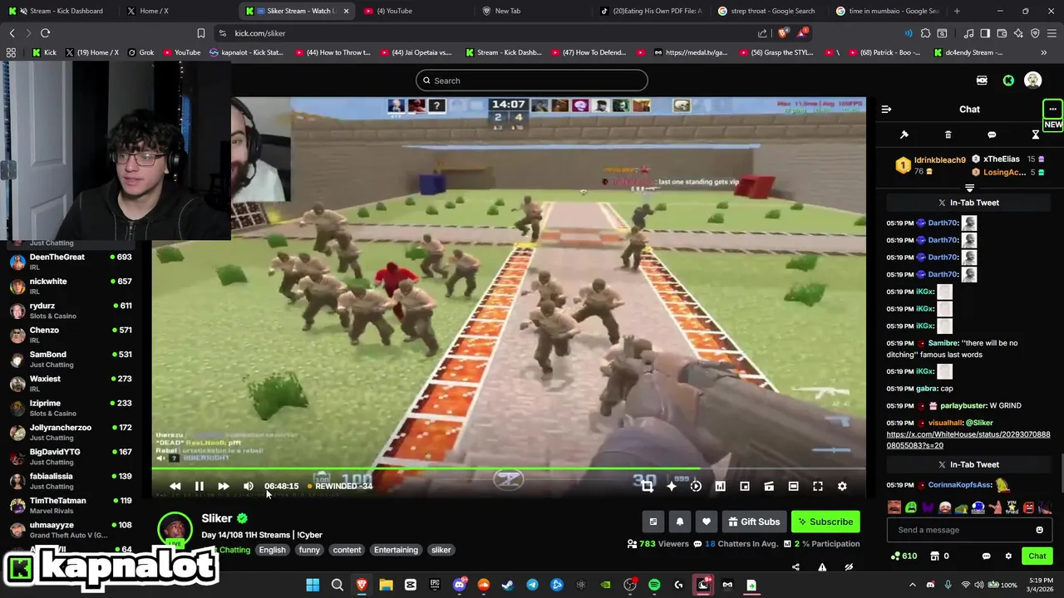Switch to strep throat Google Search tab
The image size is (1064, 598).
772,11
